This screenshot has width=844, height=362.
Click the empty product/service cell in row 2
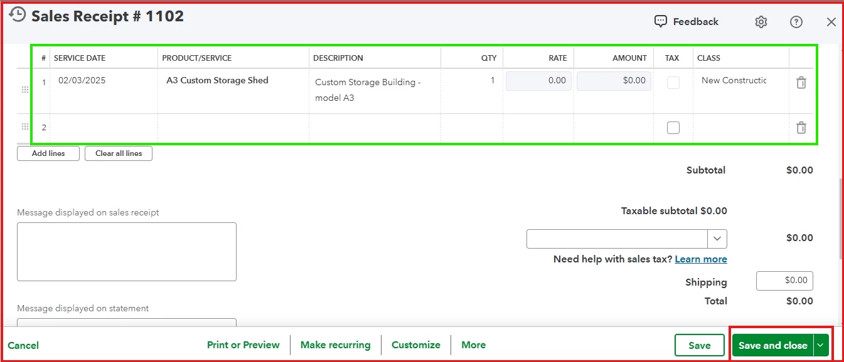tap(233, 128)
